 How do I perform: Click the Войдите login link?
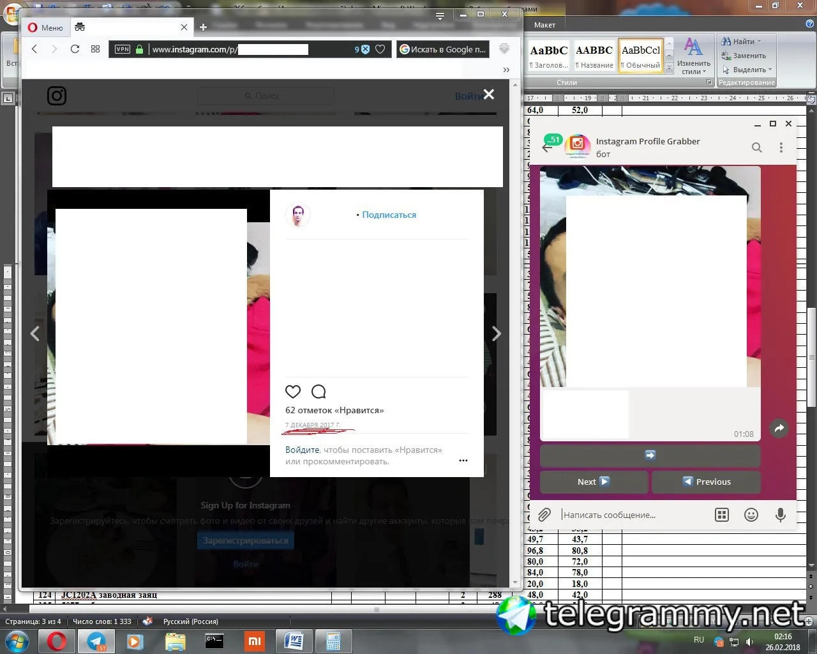pyautogui.click(x=302, y=450)
